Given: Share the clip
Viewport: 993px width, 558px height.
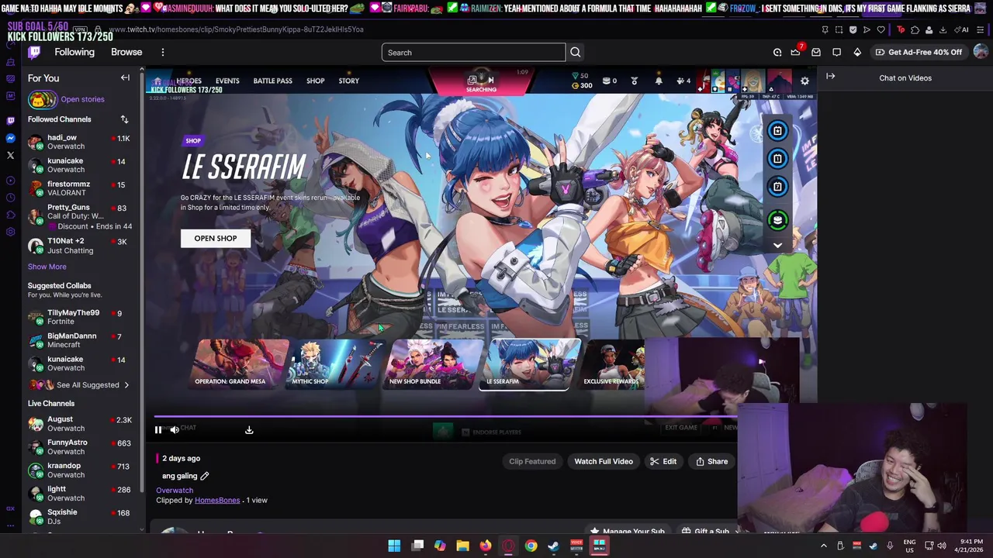Looking at the screenshot, I should (711, 461).
